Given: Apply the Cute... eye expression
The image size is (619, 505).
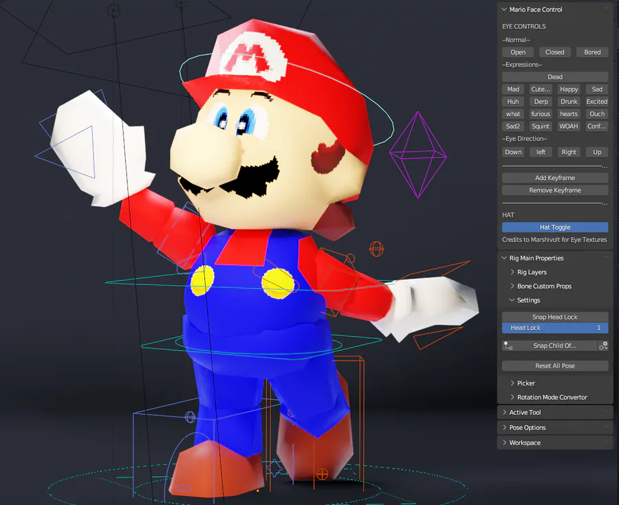Looking at the screenshot, I should point(541,89).
